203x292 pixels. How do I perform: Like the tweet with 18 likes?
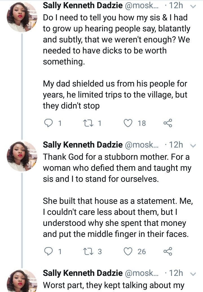pos(128,123)
